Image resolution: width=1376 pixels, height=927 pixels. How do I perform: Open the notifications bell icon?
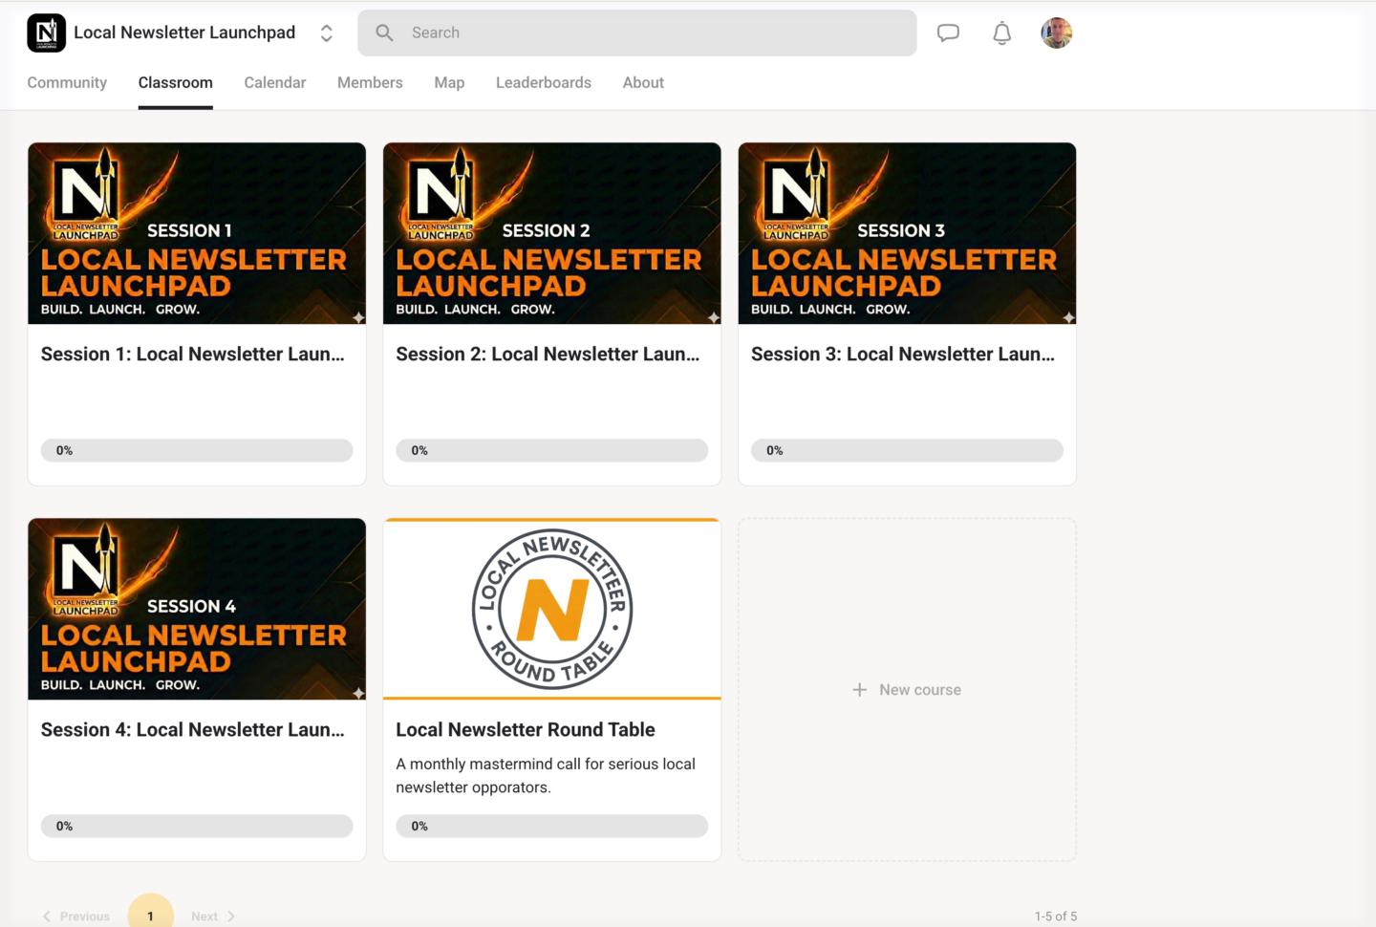[x=1001, y=33]
